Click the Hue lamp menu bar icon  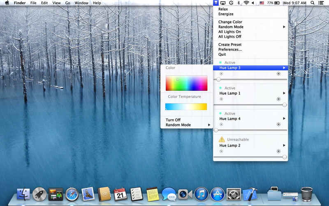click(216, 3)
